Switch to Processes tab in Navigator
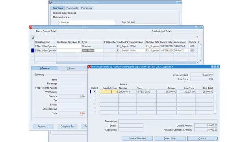The width and height of the screenshot is (252, 142). [x=87, y=8]
